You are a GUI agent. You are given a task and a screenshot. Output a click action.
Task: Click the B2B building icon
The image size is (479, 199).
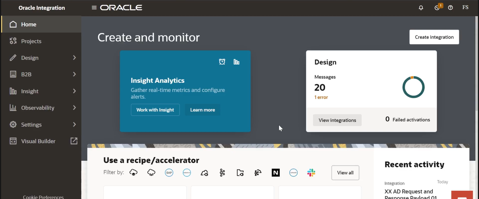(x=13, y=74)
